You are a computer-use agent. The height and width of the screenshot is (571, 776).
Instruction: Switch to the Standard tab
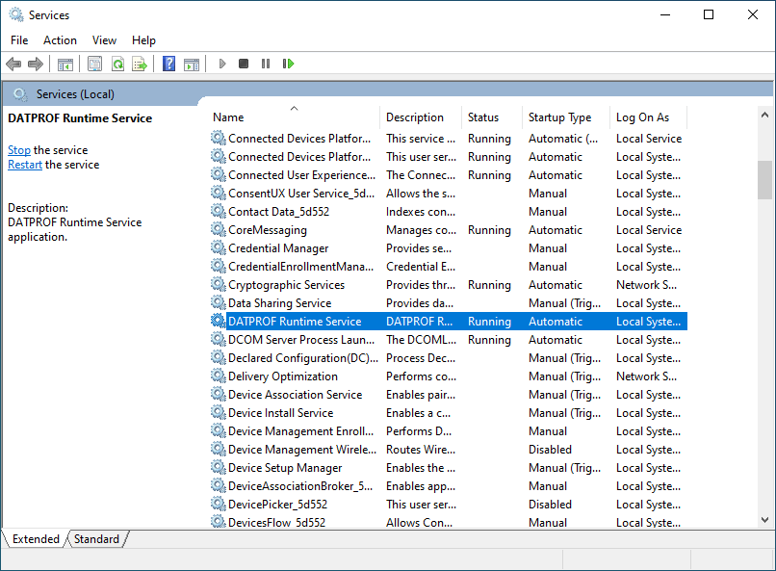[x=95, y=539]
